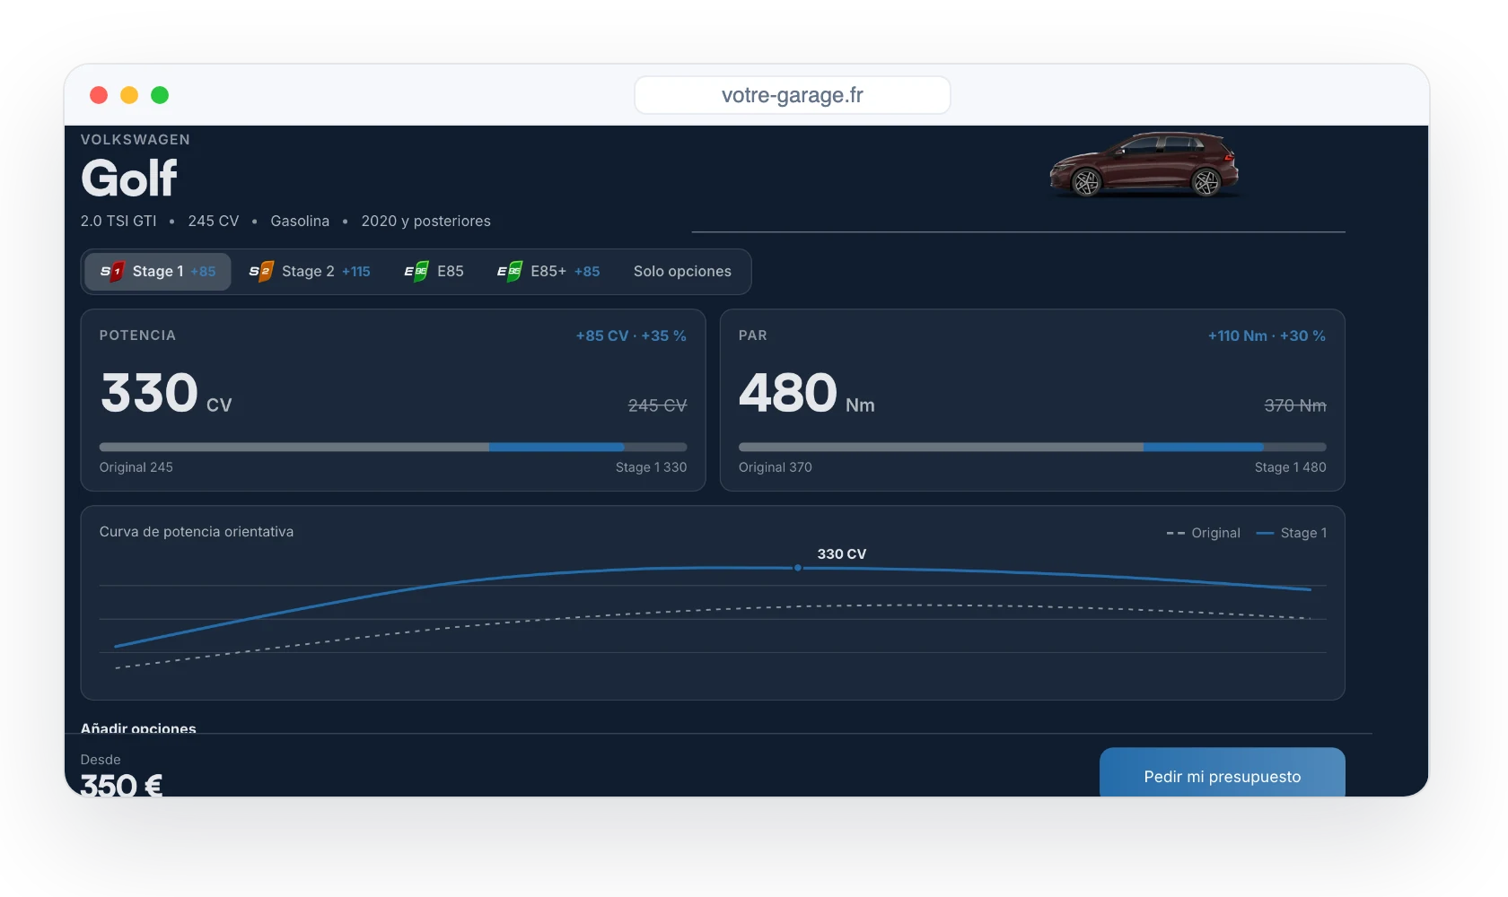
Task: Click the Par torque progress bar
Action: (1032, 447)
